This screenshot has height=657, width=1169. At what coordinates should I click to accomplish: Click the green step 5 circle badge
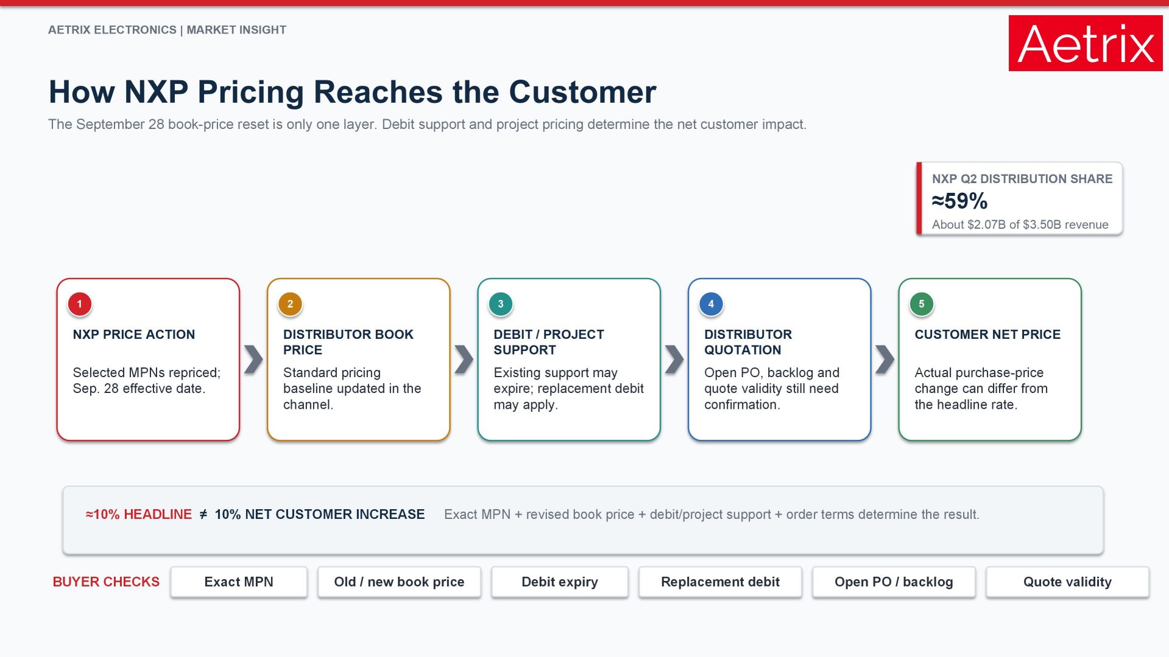[921, 304]
